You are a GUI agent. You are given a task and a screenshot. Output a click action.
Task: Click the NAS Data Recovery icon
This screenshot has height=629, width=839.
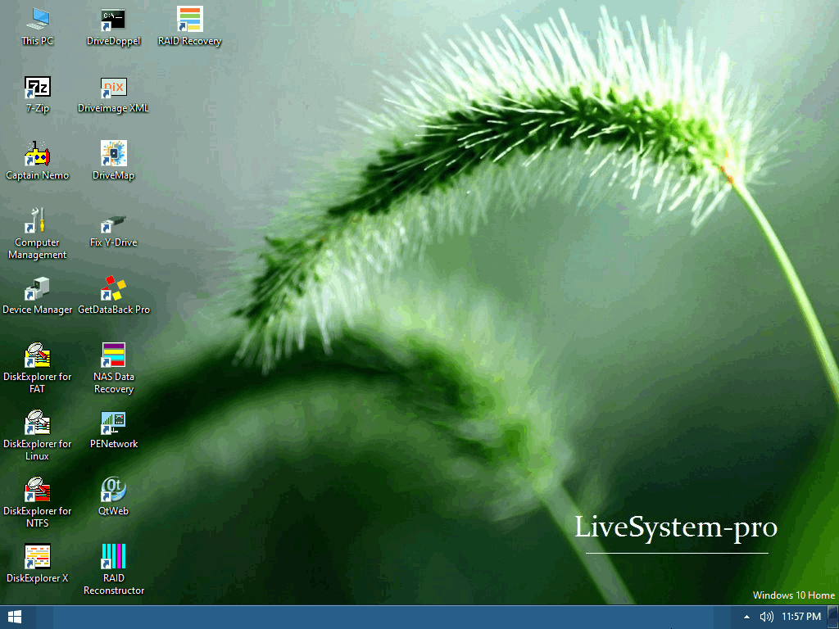pos(113,355)
